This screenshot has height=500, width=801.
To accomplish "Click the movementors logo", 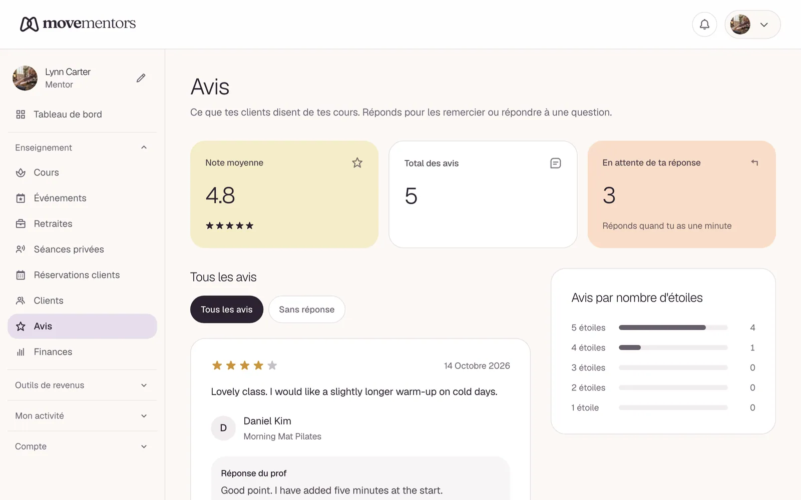I will 78,23.
